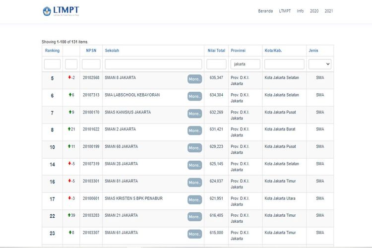372x248 pixels.
Task: Open the 2021 menu item
Action: (x=329, y=11)
